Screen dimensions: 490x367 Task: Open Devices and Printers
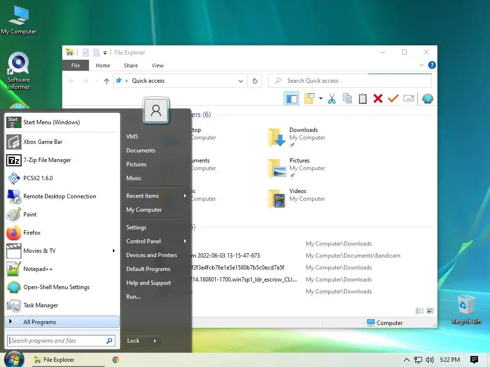[156, 255]
